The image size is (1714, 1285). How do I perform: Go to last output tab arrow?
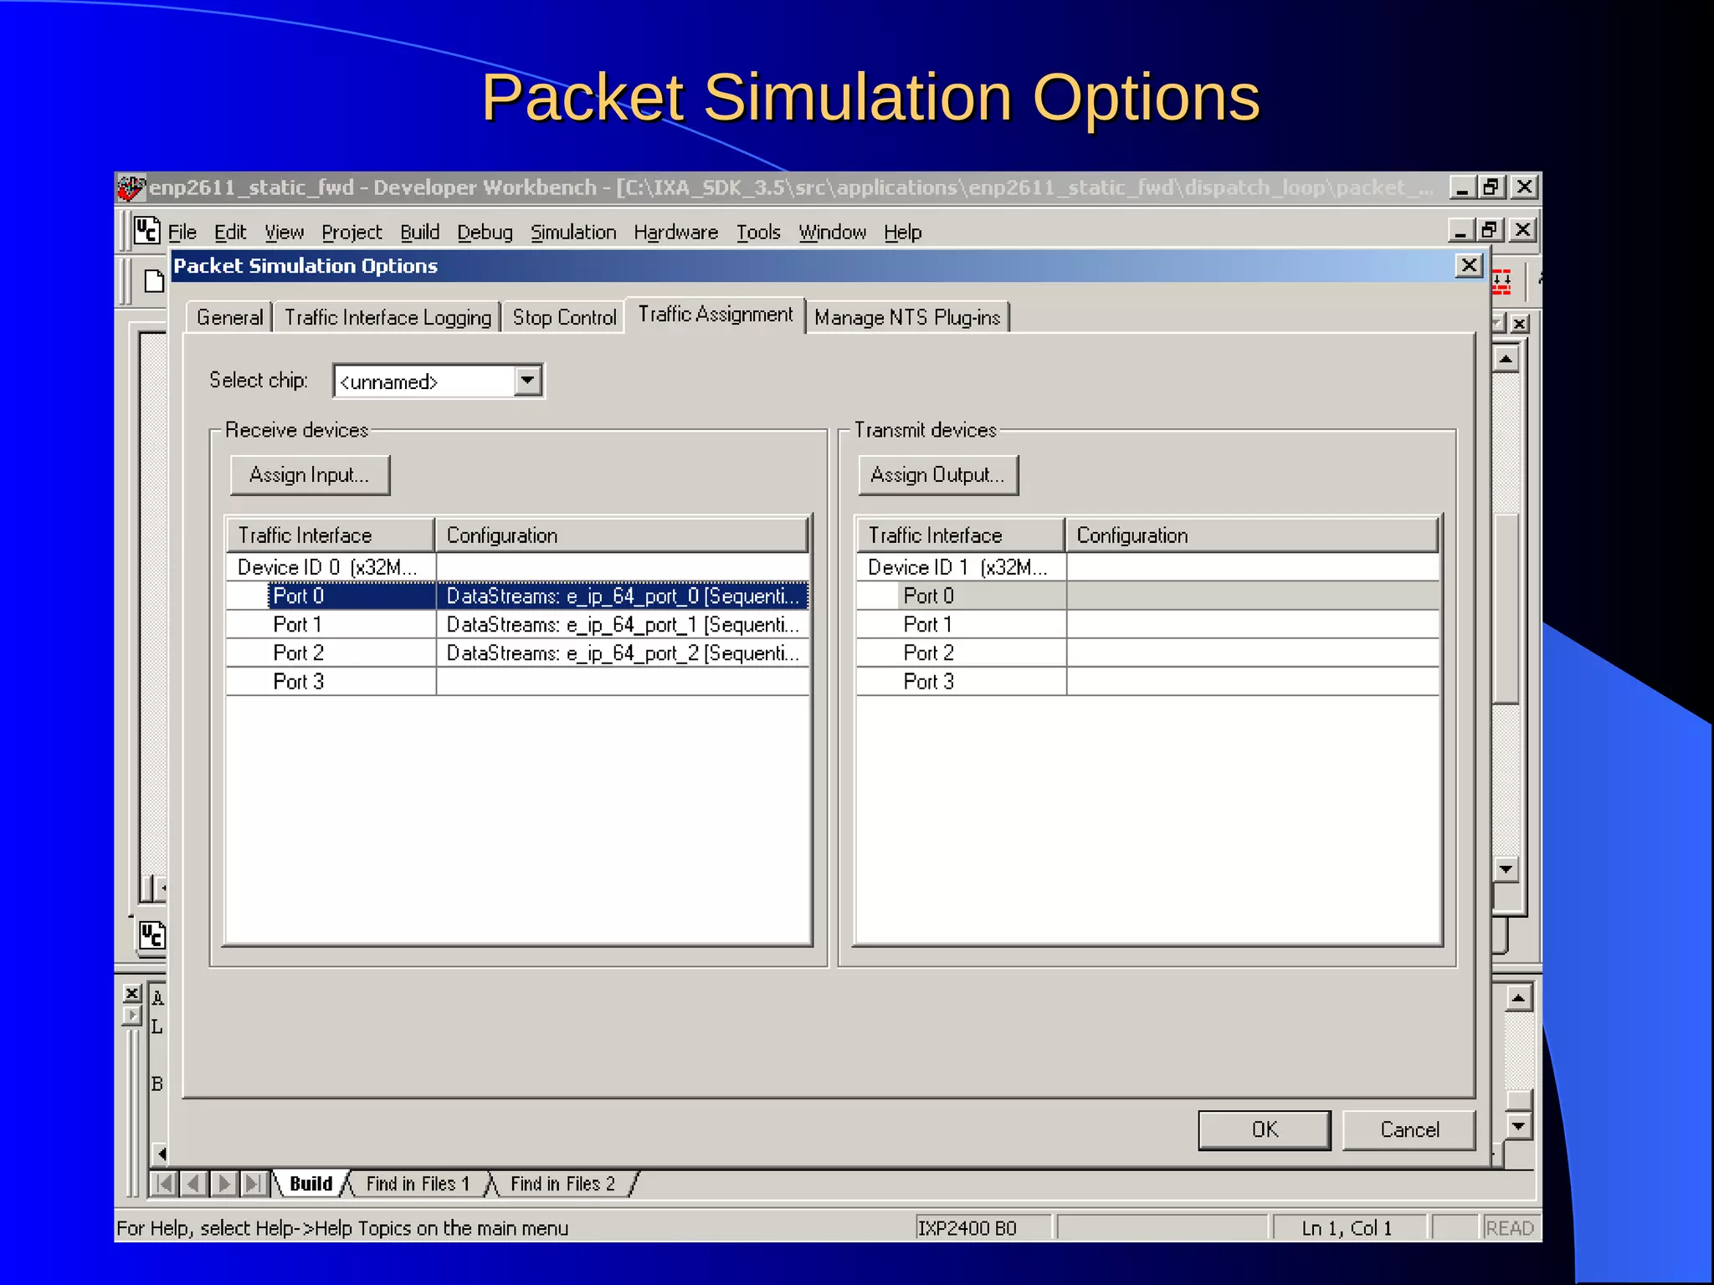coord(253,1184)
